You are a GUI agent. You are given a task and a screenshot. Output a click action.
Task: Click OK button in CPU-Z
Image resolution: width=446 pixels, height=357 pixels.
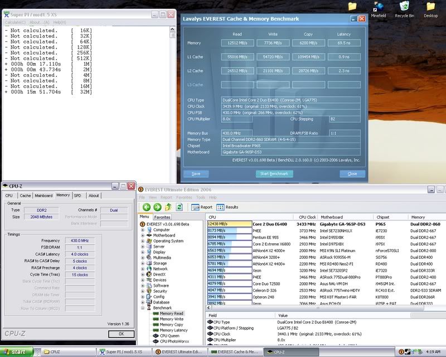click(x=121, y=334)
